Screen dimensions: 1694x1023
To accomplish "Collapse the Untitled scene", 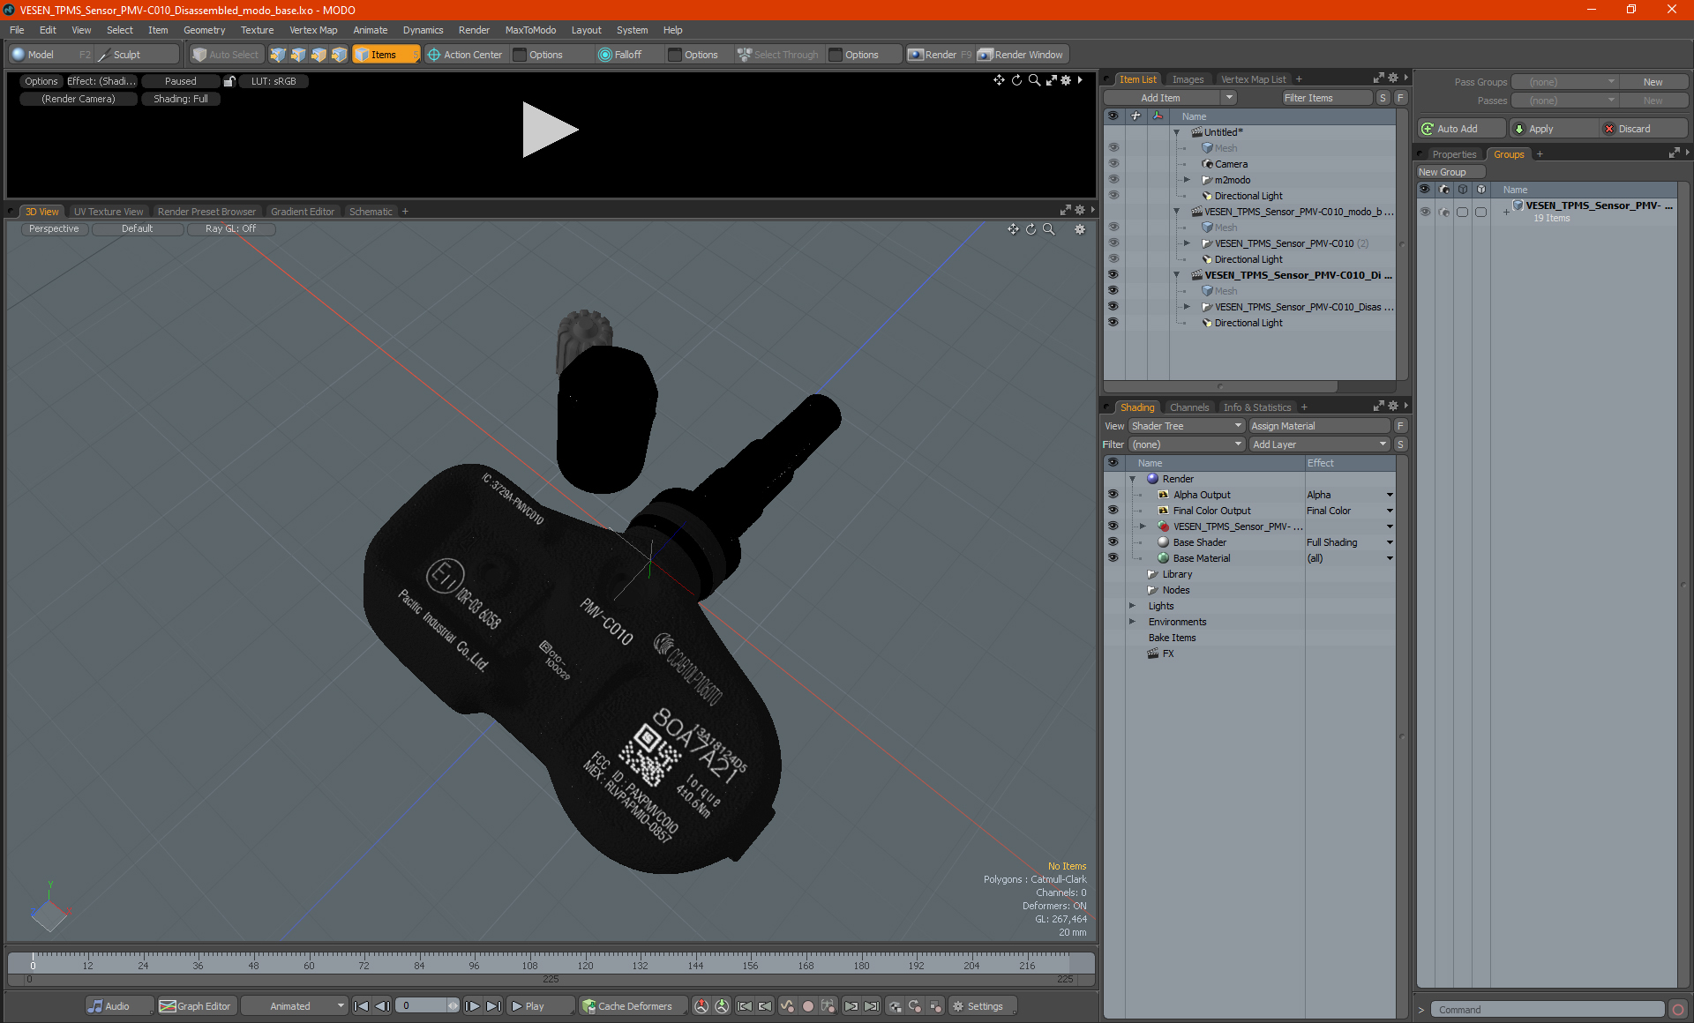I will coord(1176,132).
